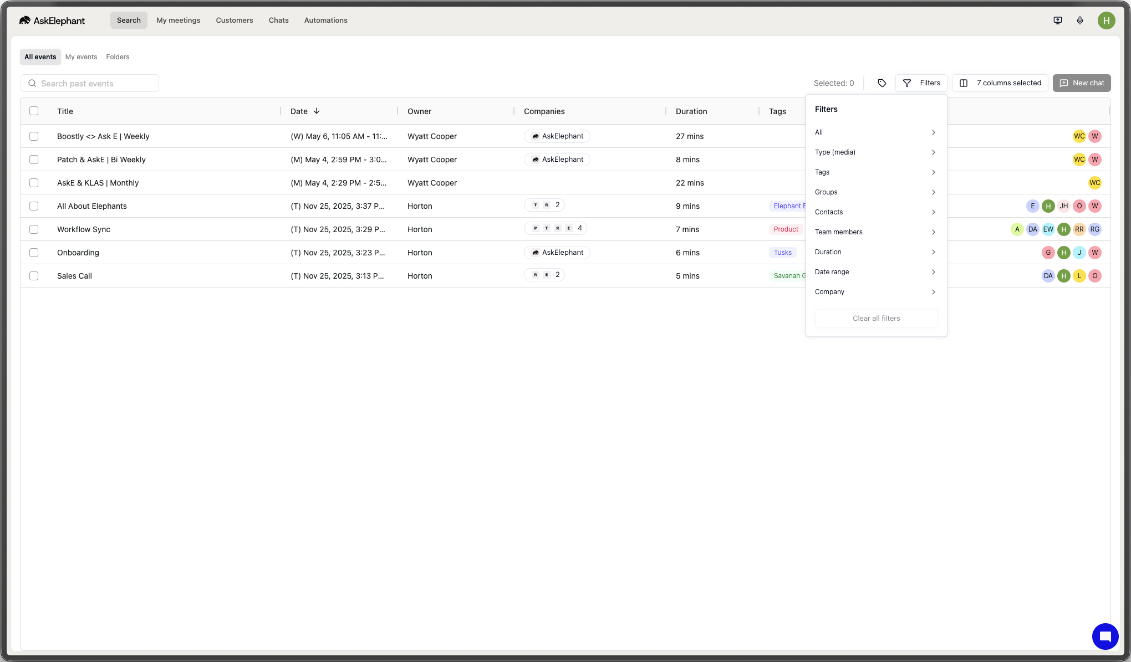Click company chip in Workflow Sync row
The image size is (1131, 662).
pyautogui.click(x=556, y=228)
